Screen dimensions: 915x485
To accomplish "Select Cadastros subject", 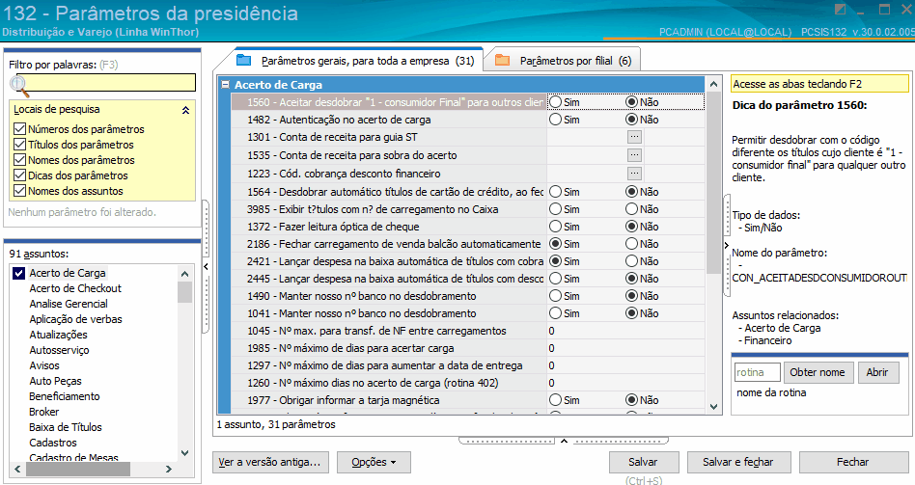I will tap(53, 443).
